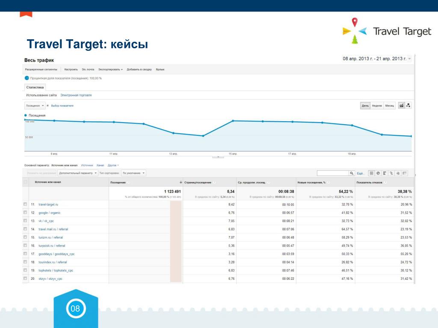Click Расширенные сегменты button

click(x=41, y=70)
